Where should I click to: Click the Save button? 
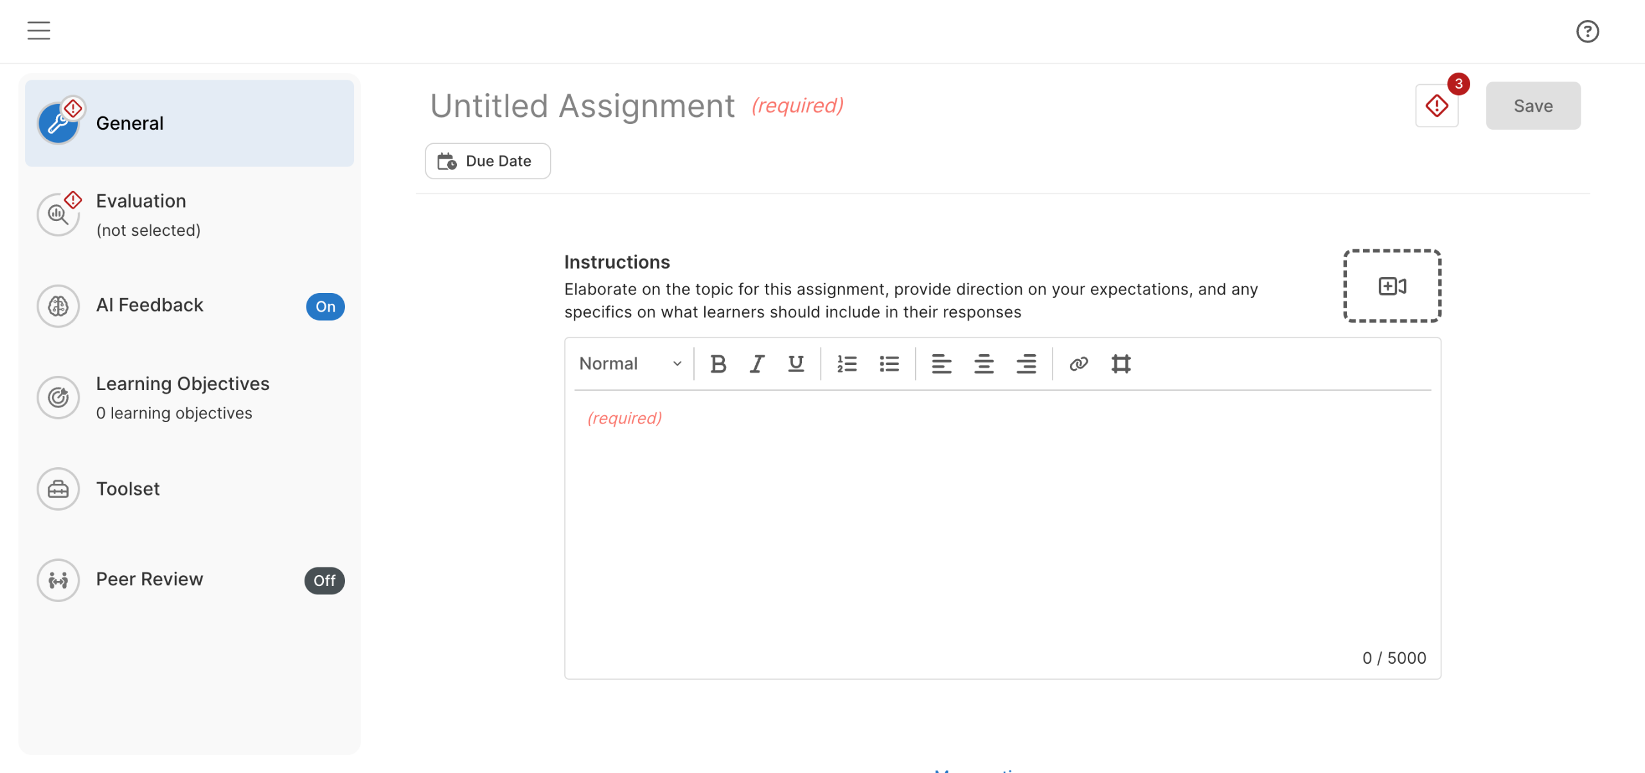(x=1533, y=106)
